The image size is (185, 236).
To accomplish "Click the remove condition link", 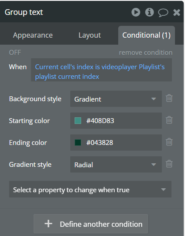I will tap(146, 53).
